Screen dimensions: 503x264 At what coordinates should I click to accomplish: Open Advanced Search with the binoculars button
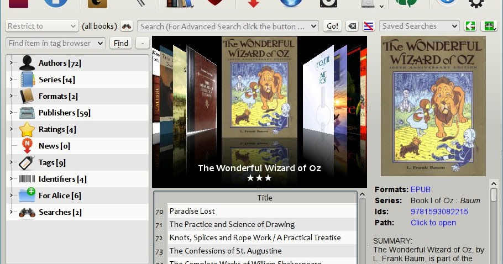pos(127,27)
